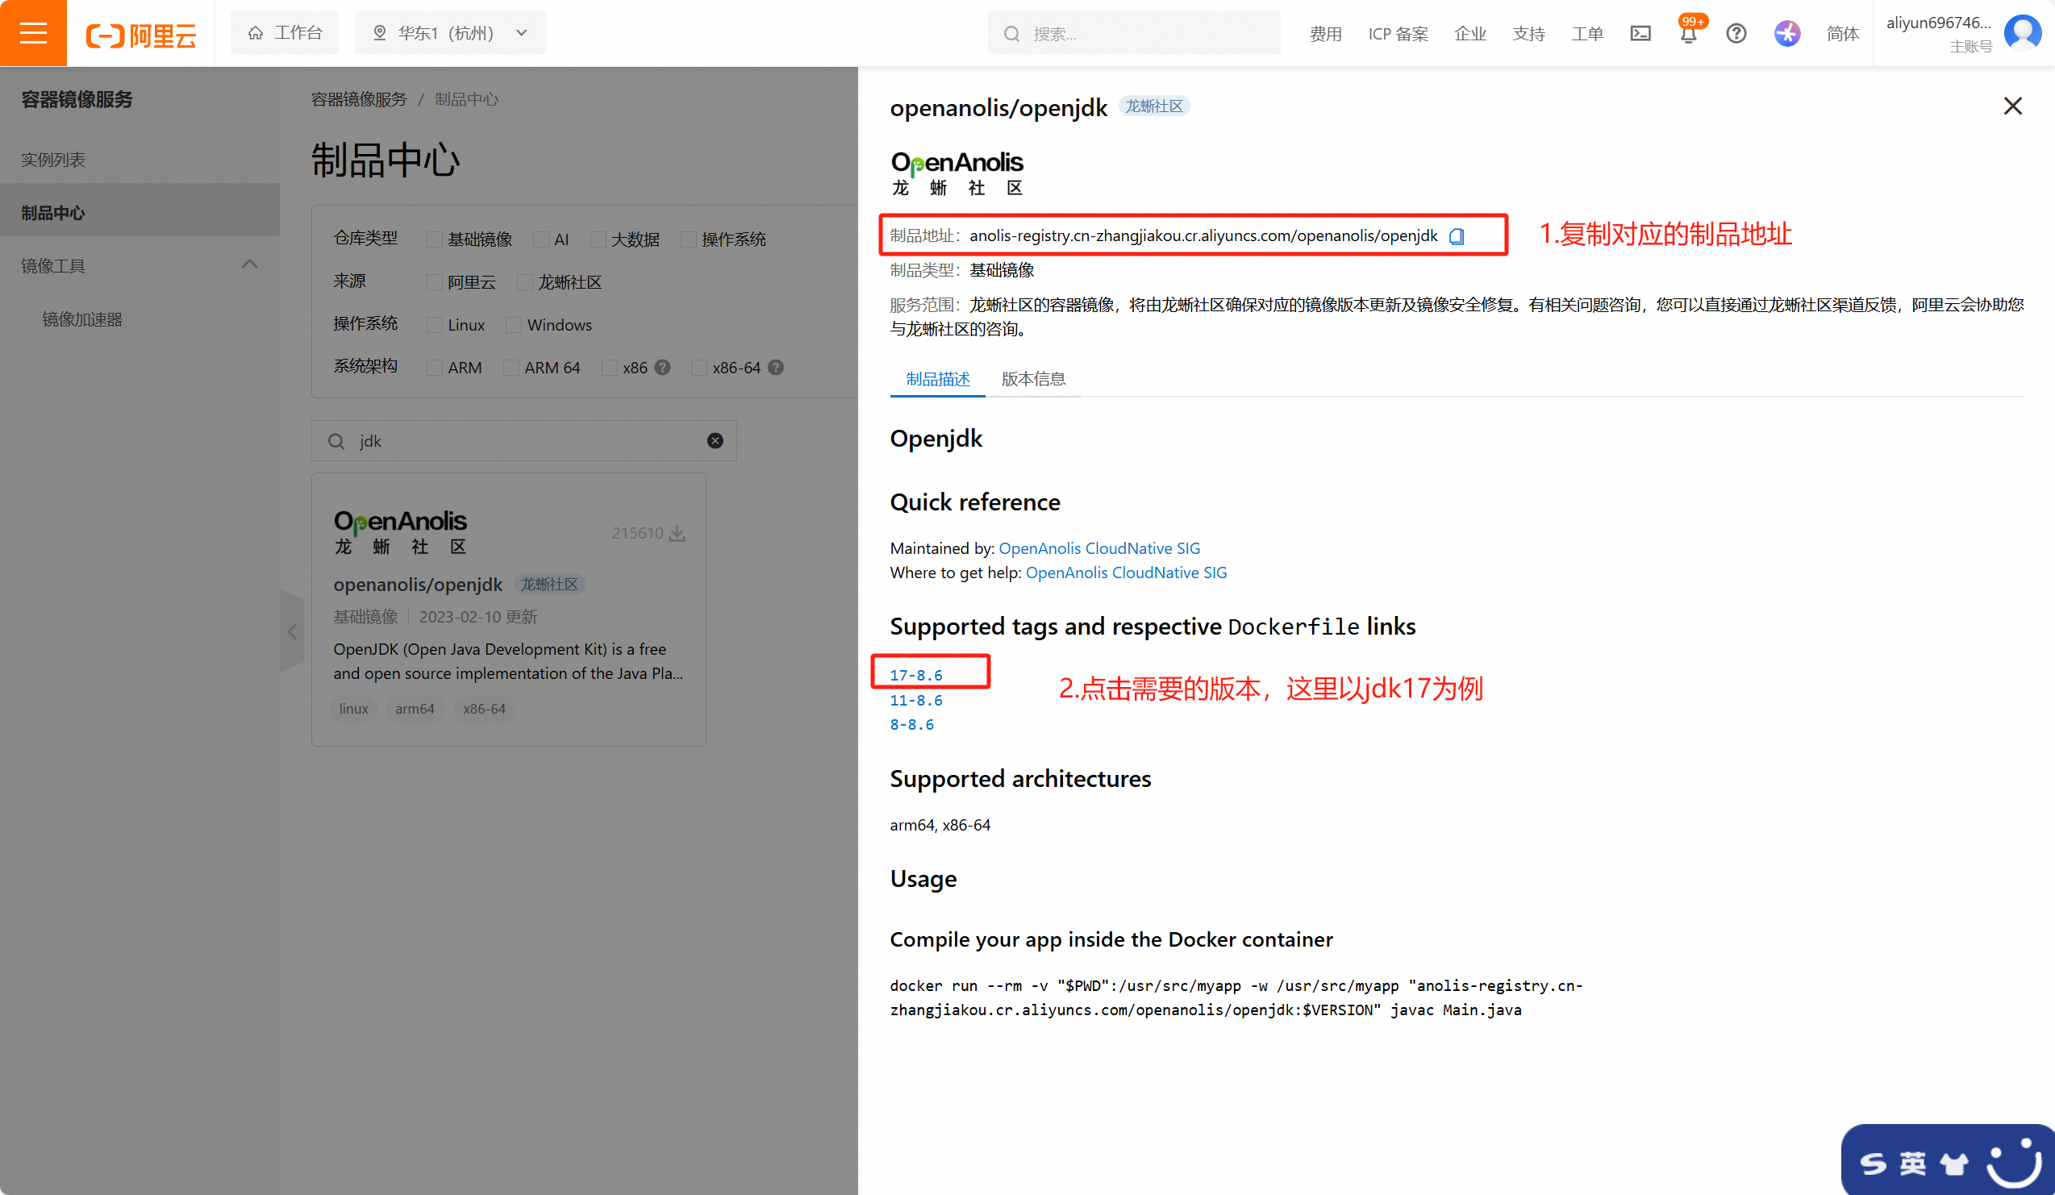The image size is (2055, 1195).
Task: Tick the ARM 64 architecture checkbox
Action: (511, 368)
